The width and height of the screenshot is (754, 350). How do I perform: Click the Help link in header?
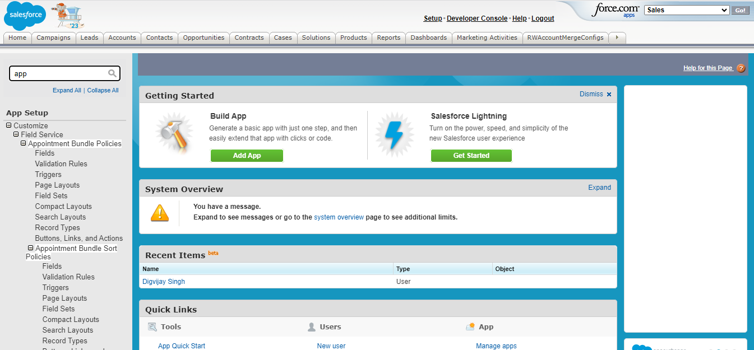[x=520, y=18]
